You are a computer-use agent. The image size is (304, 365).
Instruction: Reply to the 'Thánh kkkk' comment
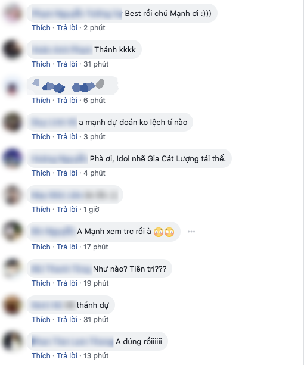click(x=67, y=64)
